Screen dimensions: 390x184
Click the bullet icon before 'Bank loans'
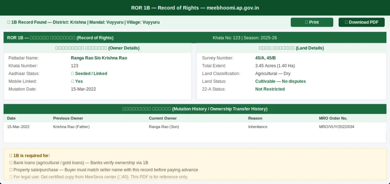(x=11, y=163)
